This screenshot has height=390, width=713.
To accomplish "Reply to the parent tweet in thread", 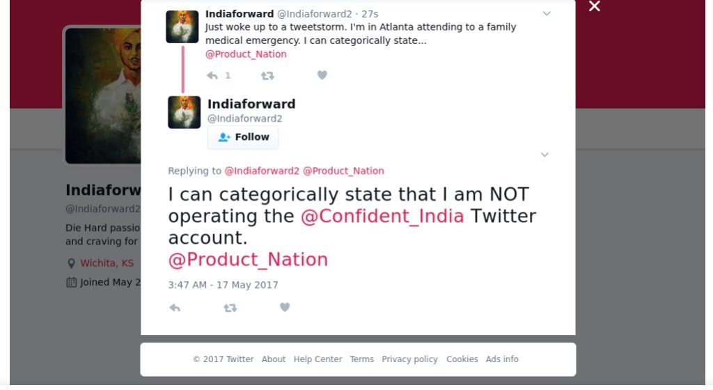I will pyautogui.click(x=212, y=75).
